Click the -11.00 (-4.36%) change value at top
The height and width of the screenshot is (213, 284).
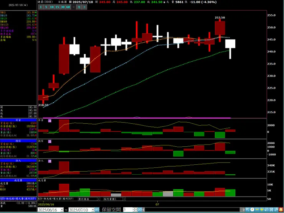203,2
